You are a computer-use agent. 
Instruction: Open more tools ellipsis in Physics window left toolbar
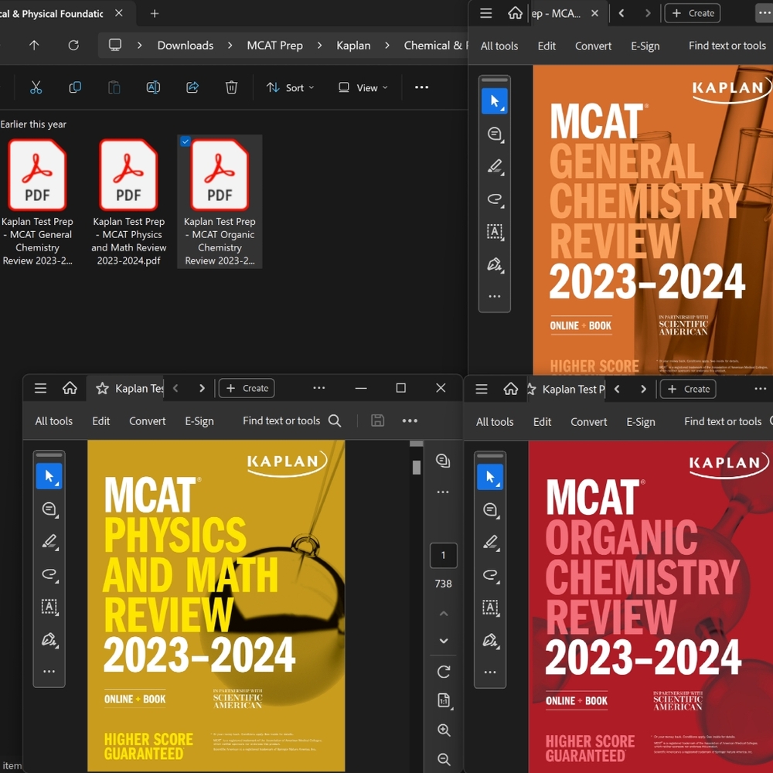coord(49,672)
